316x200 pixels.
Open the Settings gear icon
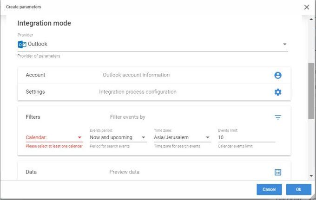tap(277, 92)
